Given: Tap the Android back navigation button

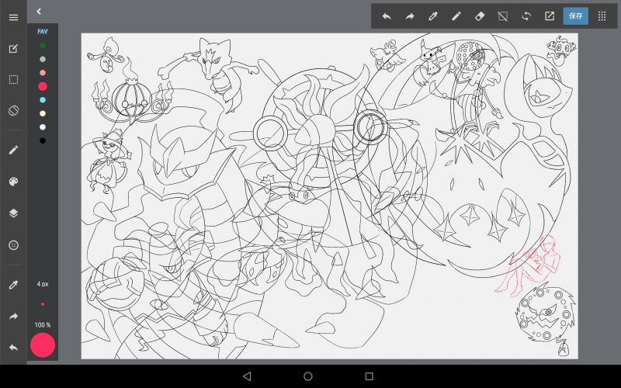Looking at the screenshot, I should click(x=247, y=376).
